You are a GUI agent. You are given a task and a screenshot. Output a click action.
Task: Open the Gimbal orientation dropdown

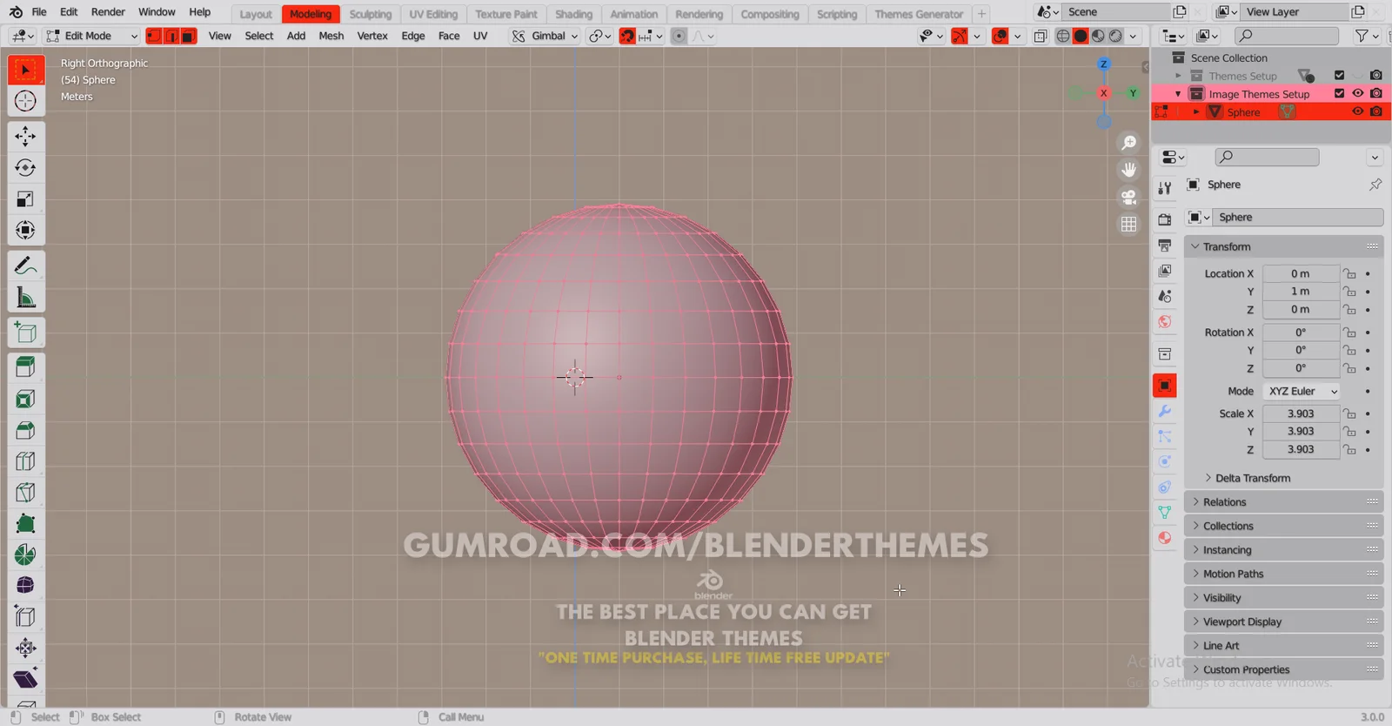point(545,36)
